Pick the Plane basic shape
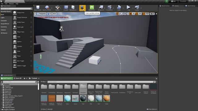The width and height of the screenshot is (198, 111). [x=22, y=56]
